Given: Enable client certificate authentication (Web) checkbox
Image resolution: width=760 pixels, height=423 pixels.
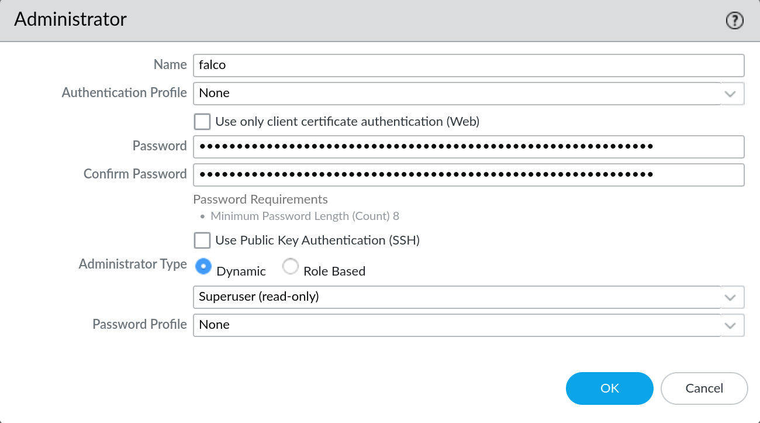Looking at the screenshot, I should (x=202, y=122).
